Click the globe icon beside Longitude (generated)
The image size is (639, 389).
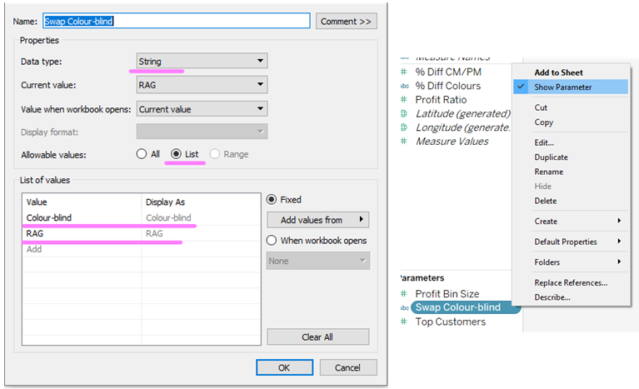[x=404, y=127]
